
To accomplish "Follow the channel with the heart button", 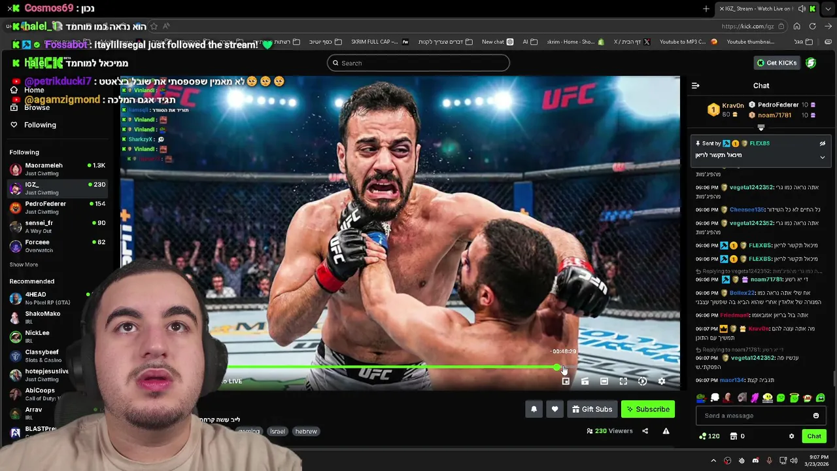I will [x=555, y=410].
